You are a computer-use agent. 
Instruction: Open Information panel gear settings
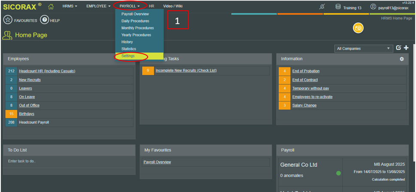[x=402, y=59]
